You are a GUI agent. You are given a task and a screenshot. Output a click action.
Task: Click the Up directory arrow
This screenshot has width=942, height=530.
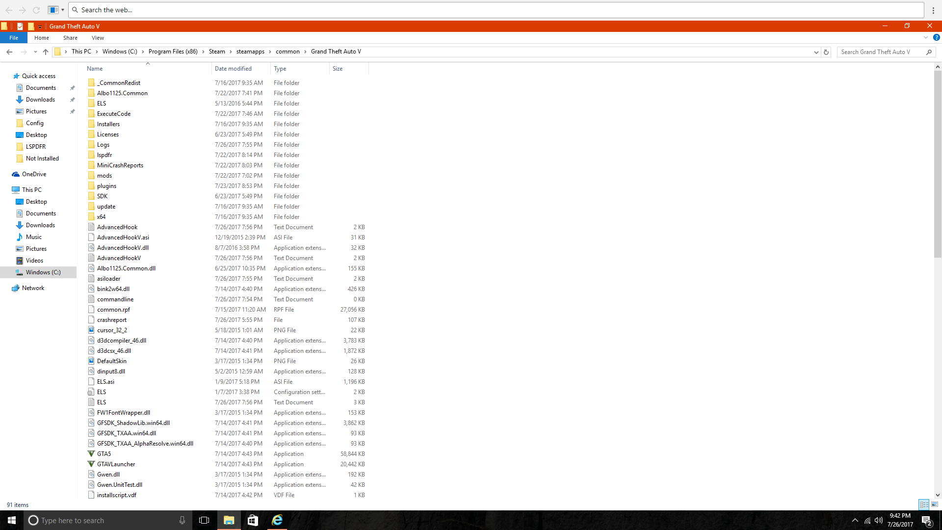(x=46, y=52)
